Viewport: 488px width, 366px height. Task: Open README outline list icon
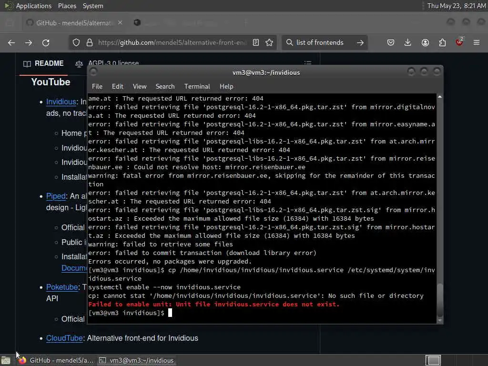click(x=308, y=63)
